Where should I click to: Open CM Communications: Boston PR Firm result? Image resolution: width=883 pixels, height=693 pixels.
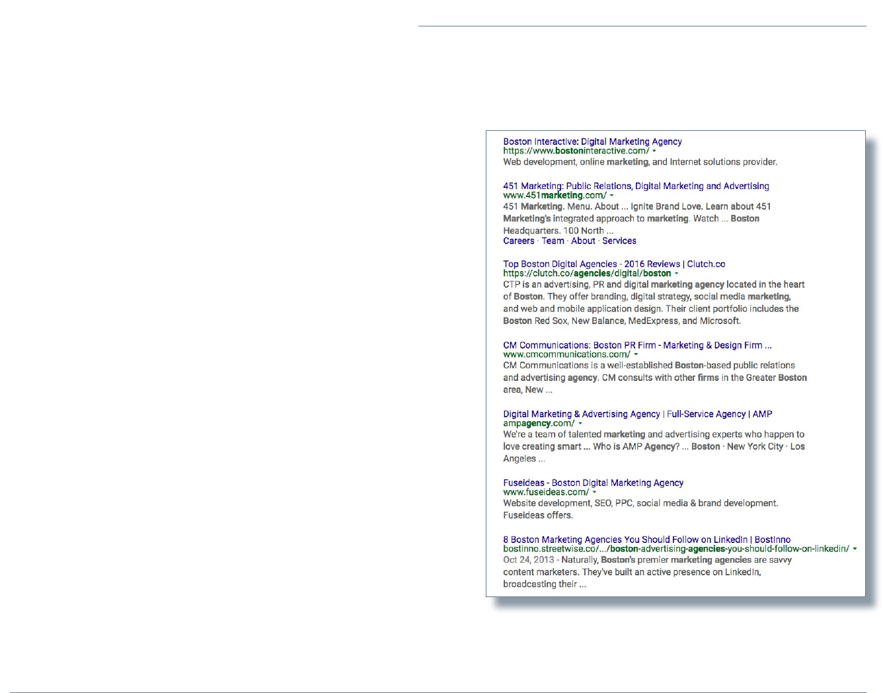point(637,345)
